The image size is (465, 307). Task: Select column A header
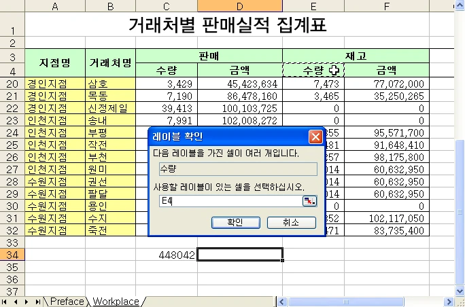(x=55, y=6)
